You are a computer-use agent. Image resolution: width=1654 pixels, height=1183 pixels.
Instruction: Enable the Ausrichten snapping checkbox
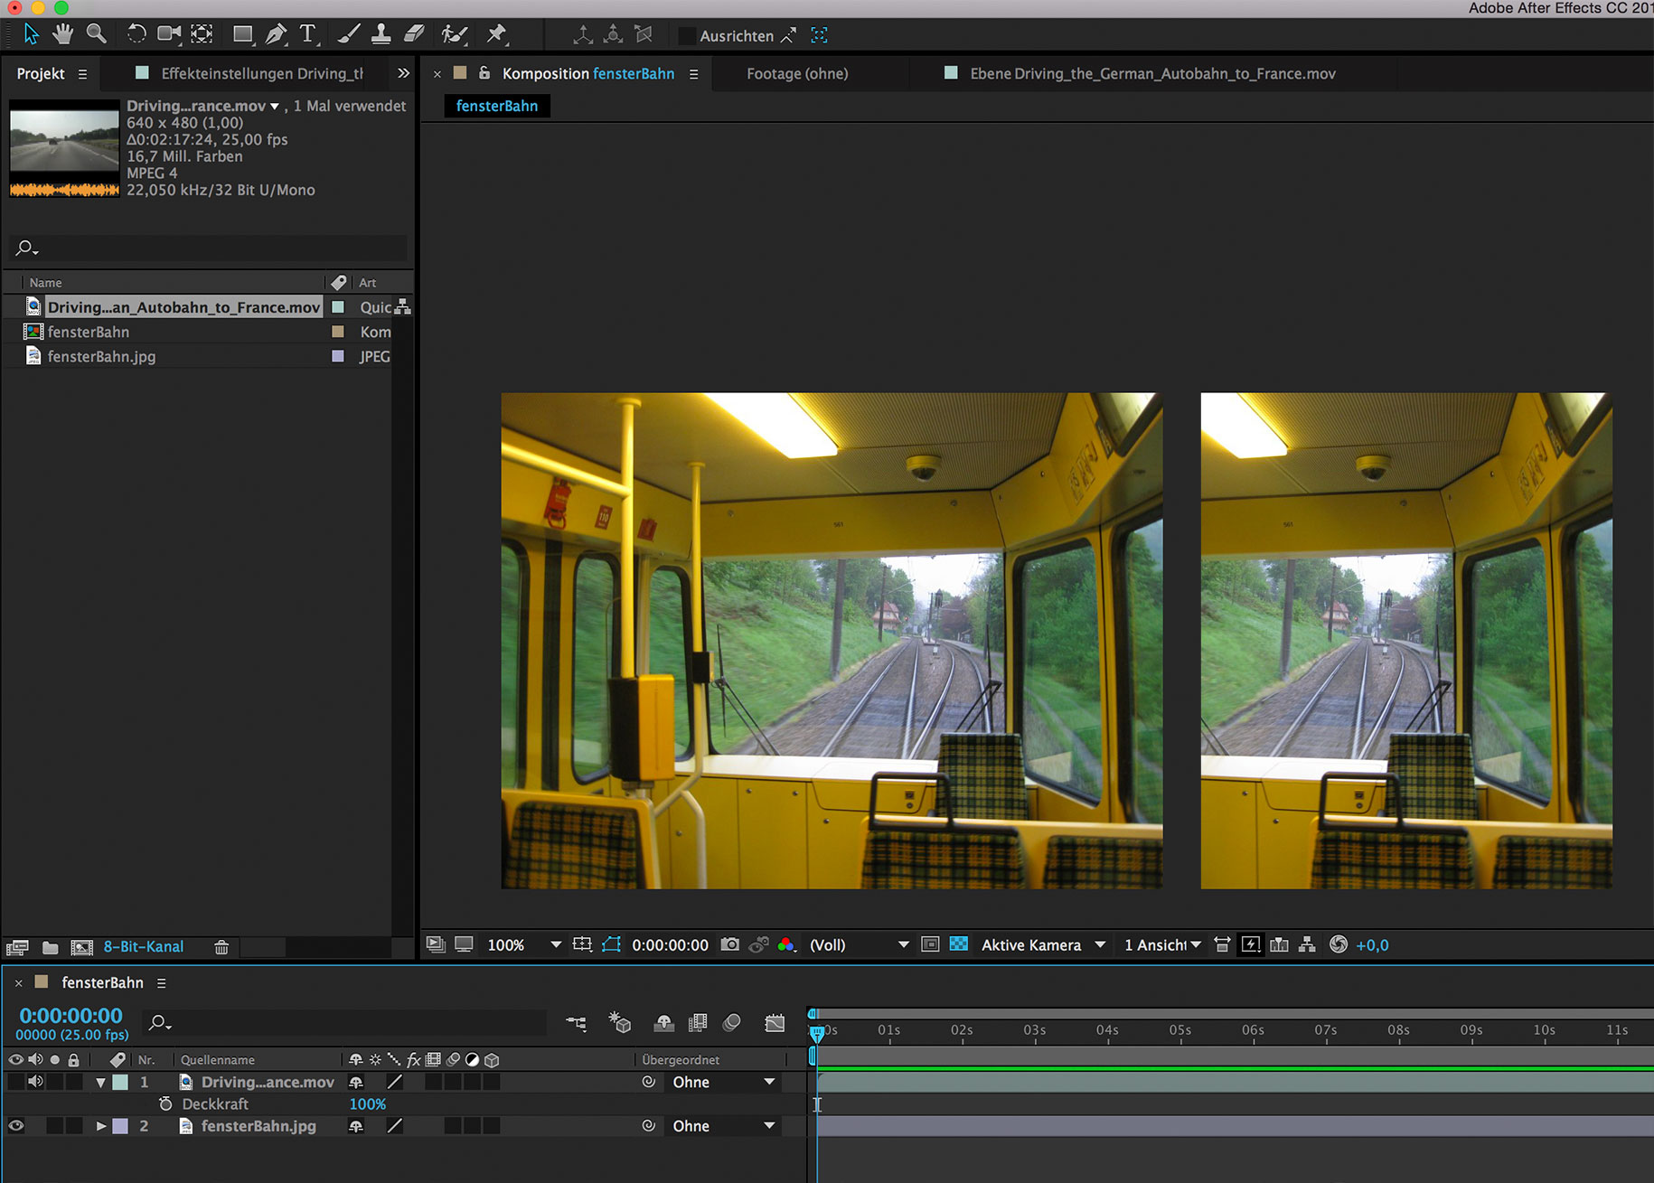tap(687, 36)
